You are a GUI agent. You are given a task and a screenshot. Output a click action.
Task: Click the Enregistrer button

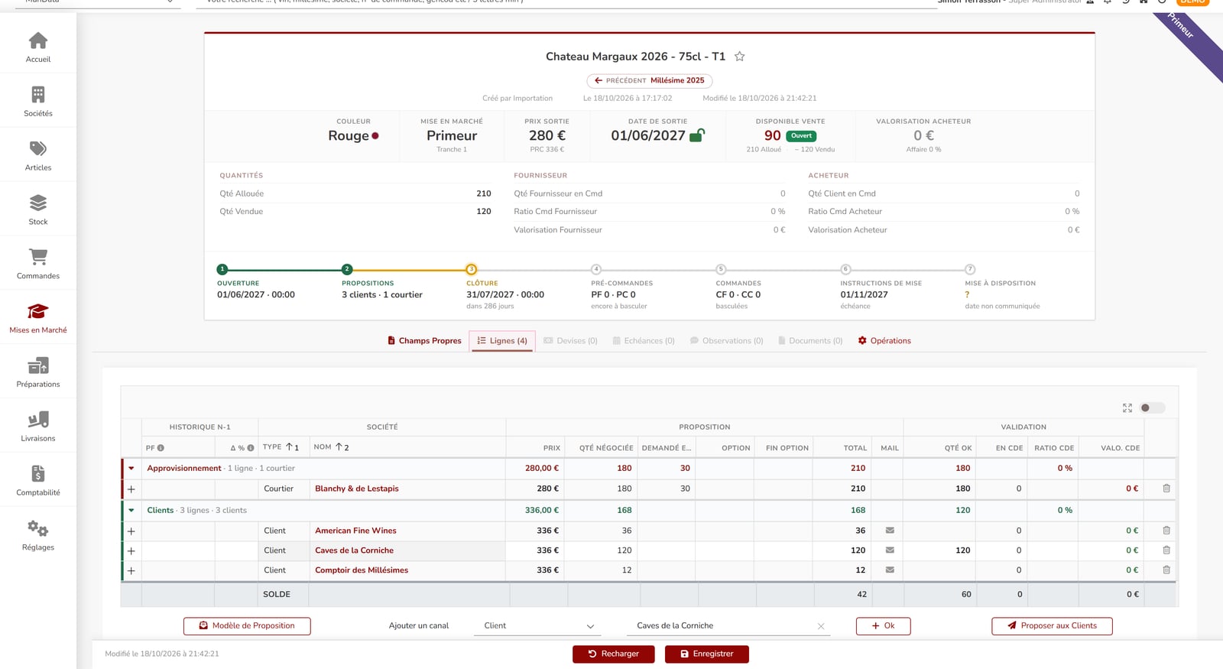point(706,654)
